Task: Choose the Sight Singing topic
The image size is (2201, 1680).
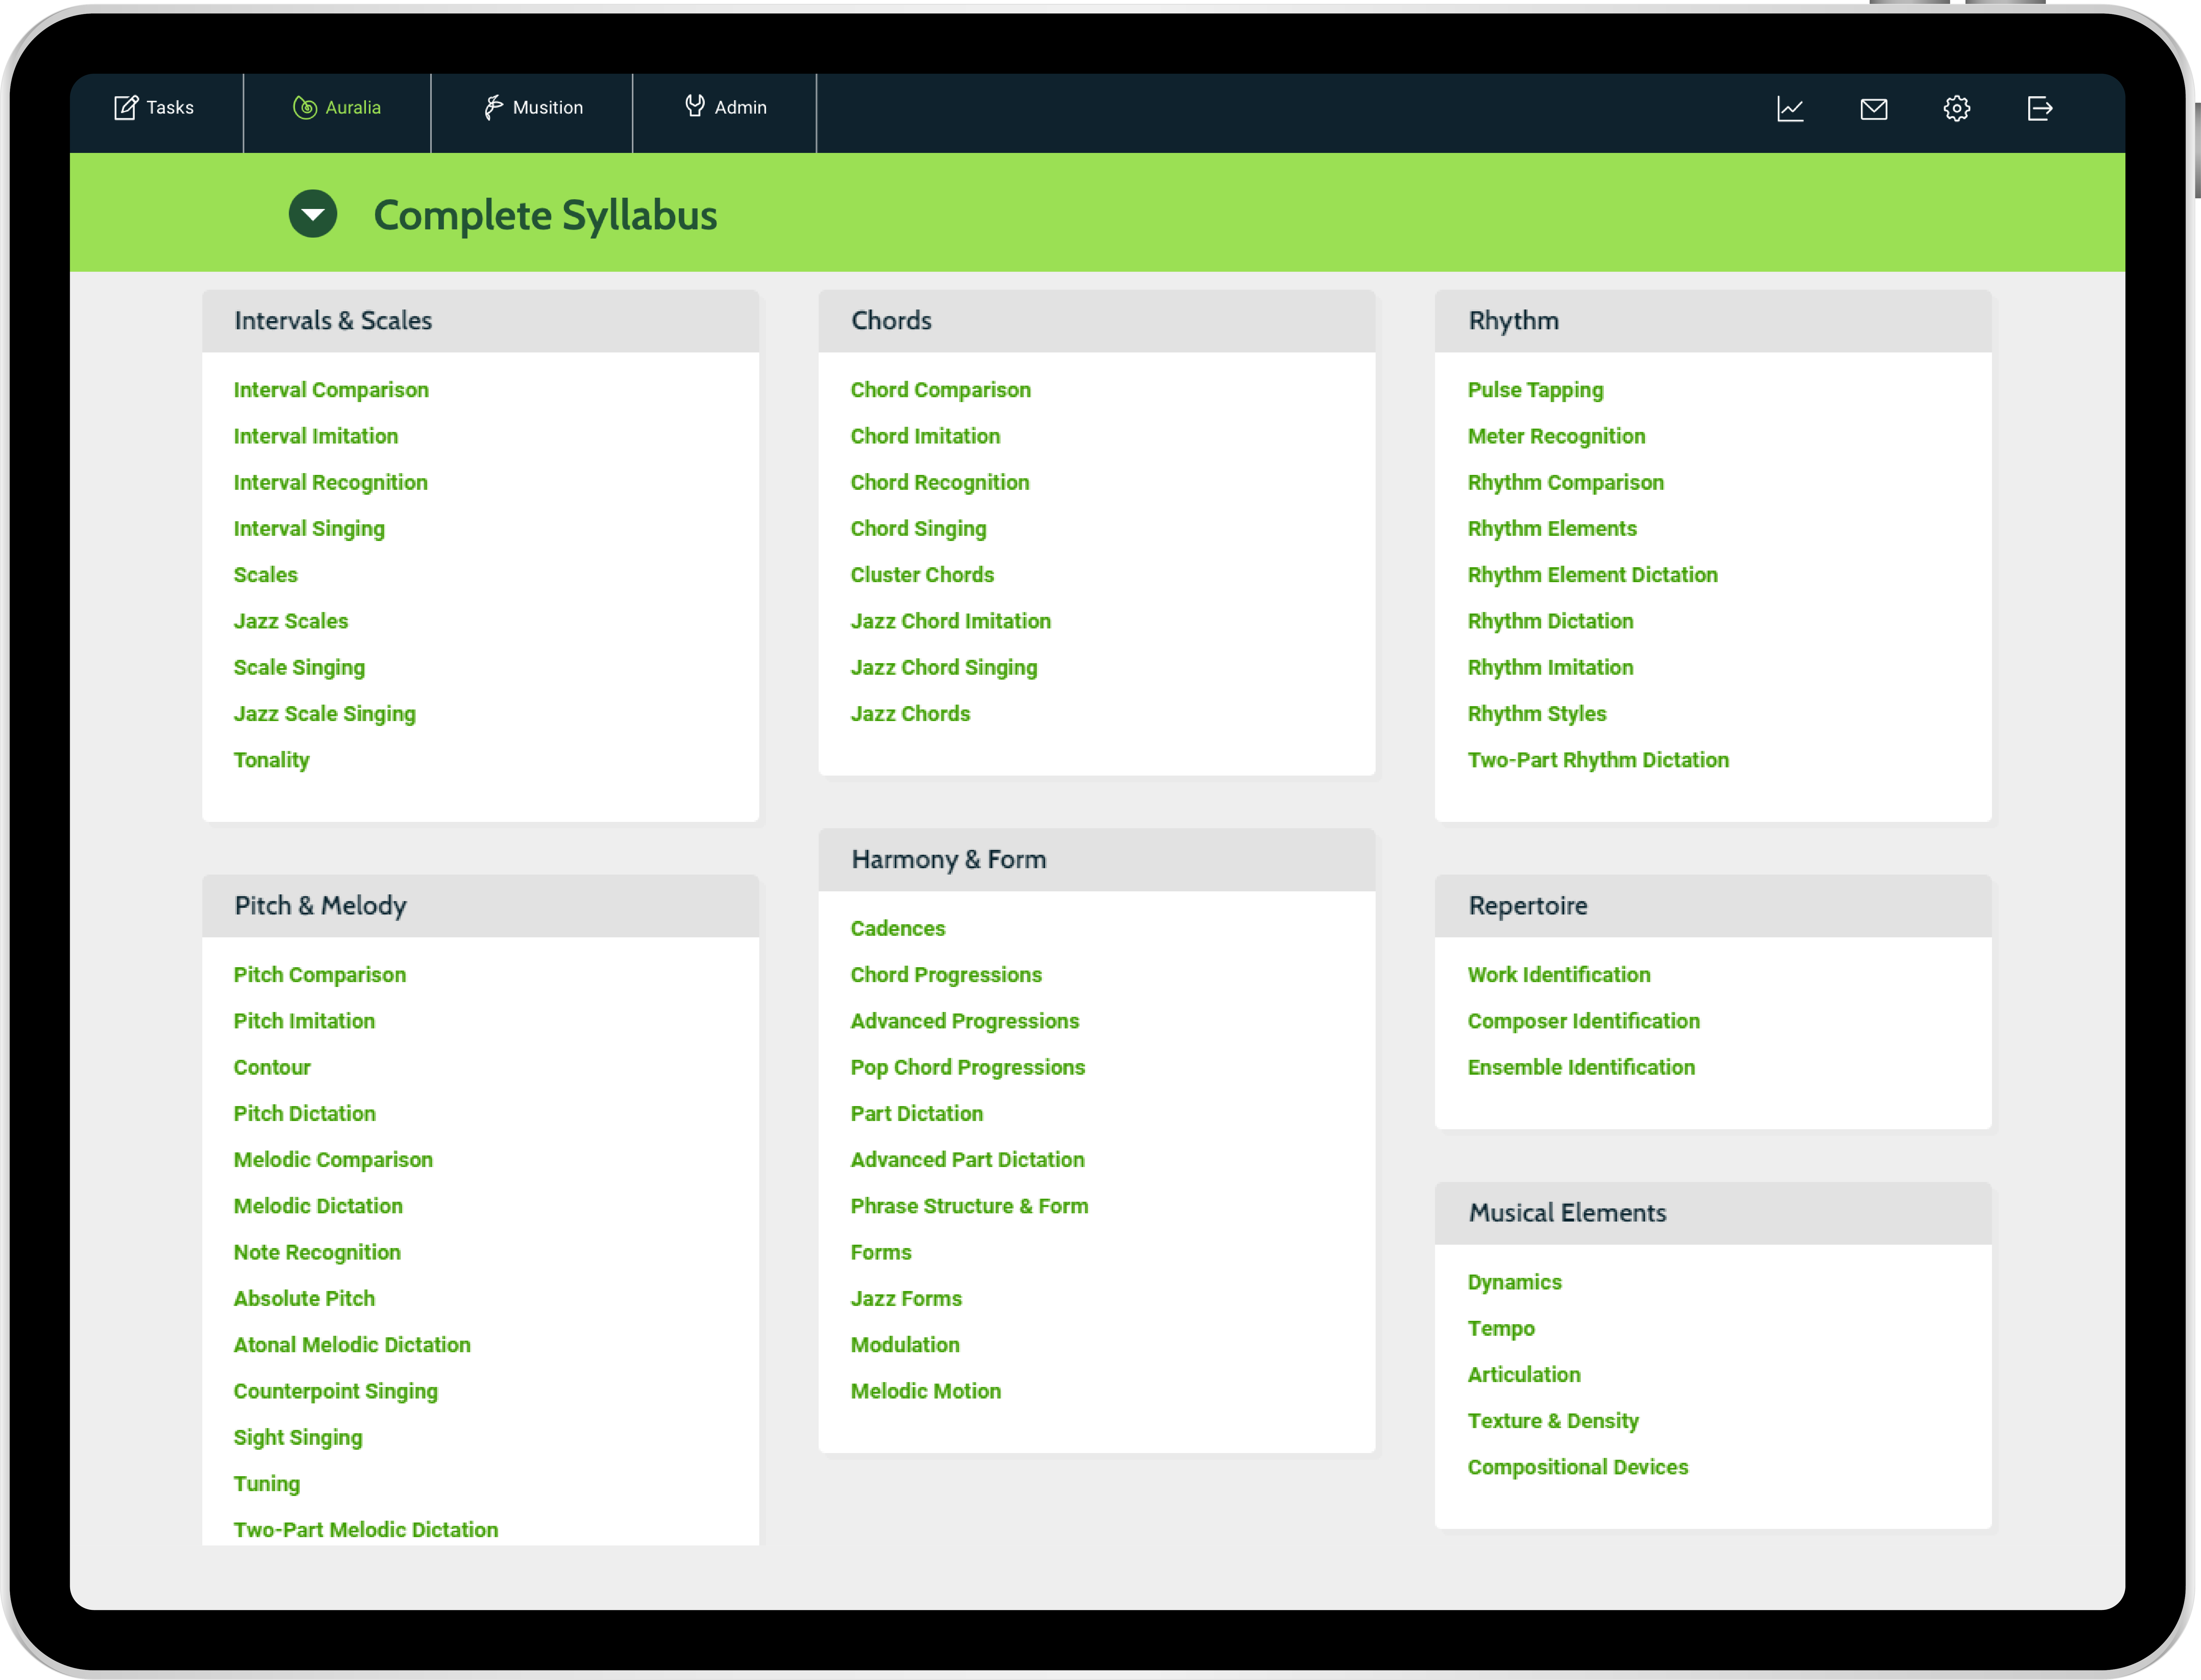Action: tap(298, 1437)
